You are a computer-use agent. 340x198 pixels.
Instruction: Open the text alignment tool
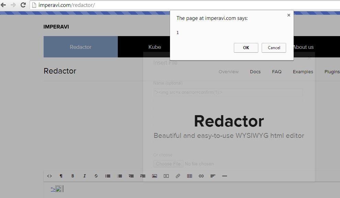[213, 176]
